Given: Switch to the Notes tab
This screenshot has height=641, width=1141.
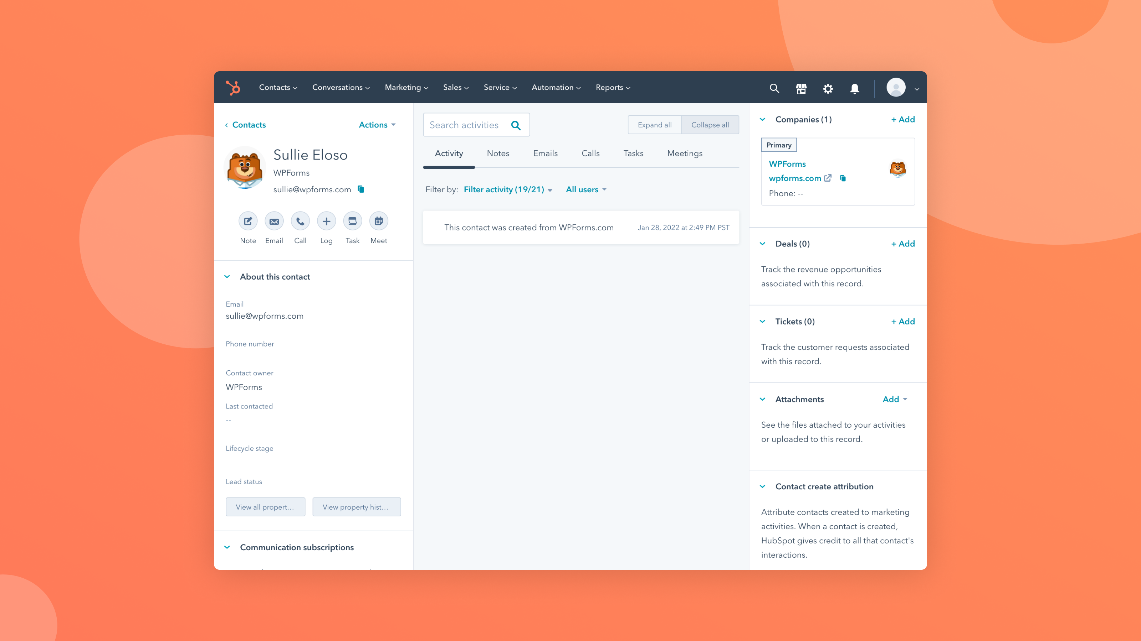Looking at the screenshot, I should pyautogui.click(x=498, y=153).
